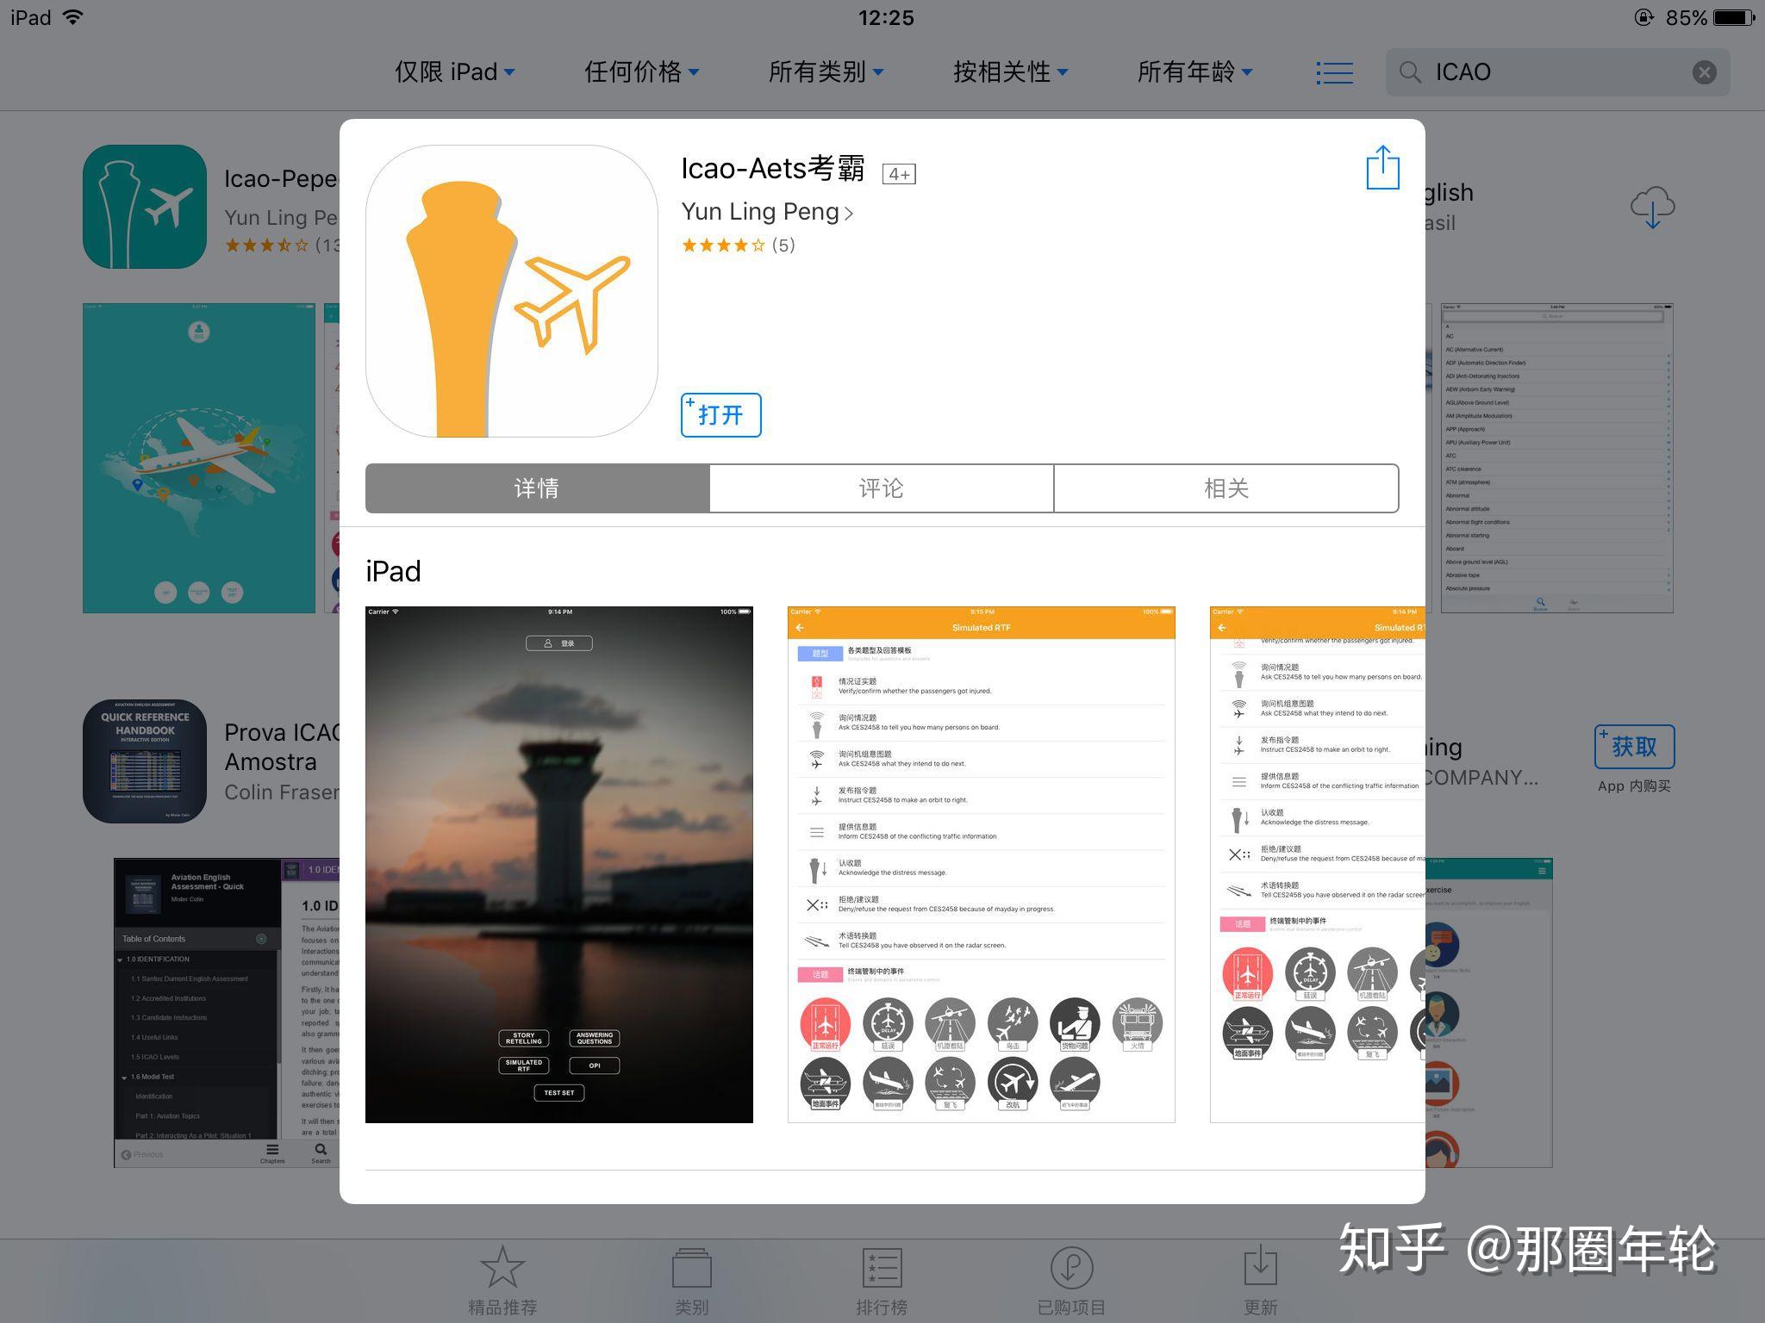The width and height of the screenshot is (1765, 1323).
Task: Open developer Yun Ling Peng link
Action: [766, 212]
